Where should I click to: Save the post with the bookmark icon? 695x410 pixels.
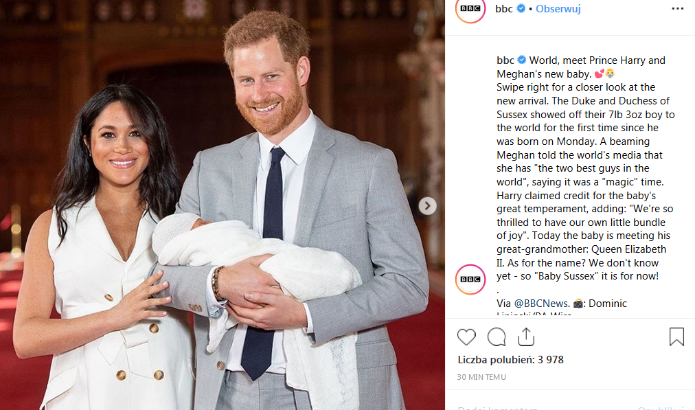[x=676, y=337]
